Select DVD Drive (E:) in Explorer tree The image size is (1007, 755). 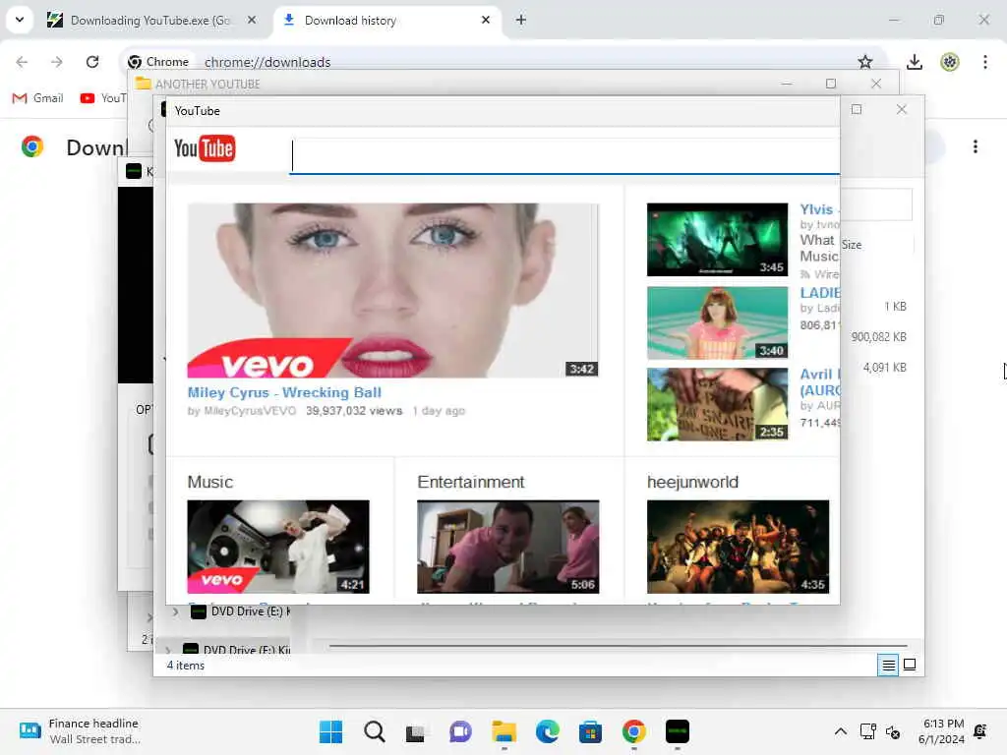click(241, 611)
